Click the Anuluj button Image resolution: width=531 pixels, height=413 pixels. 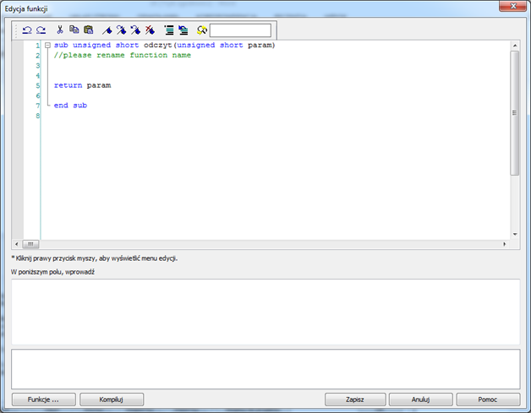[420, 399]
